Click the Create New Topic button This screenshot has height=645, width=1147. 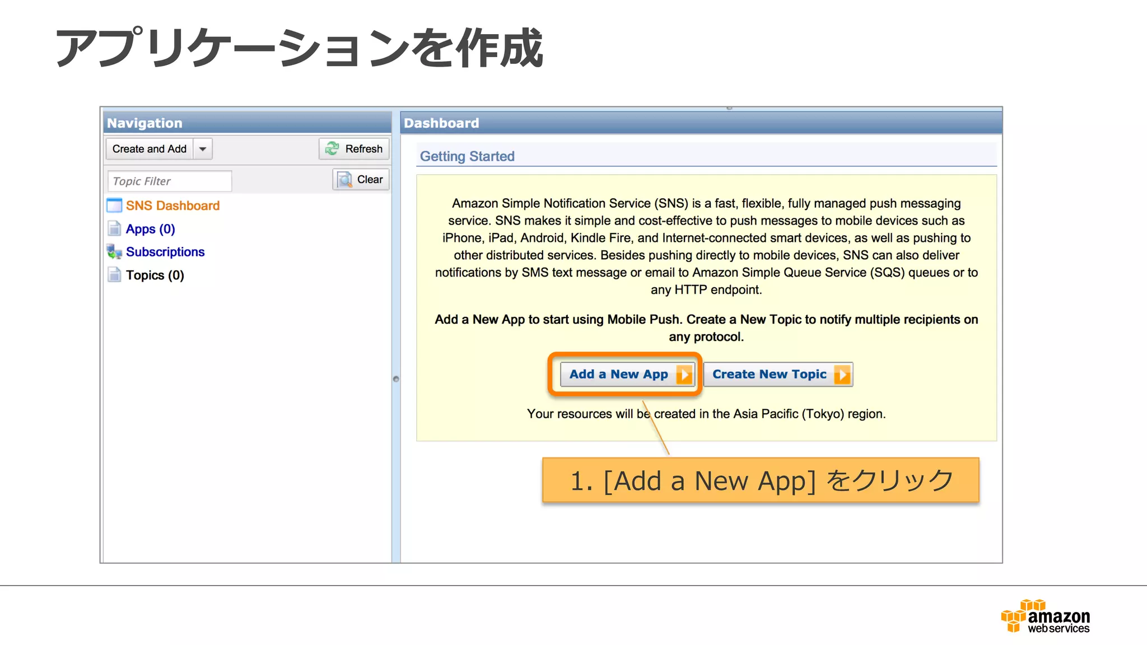(x=778, y=374)
